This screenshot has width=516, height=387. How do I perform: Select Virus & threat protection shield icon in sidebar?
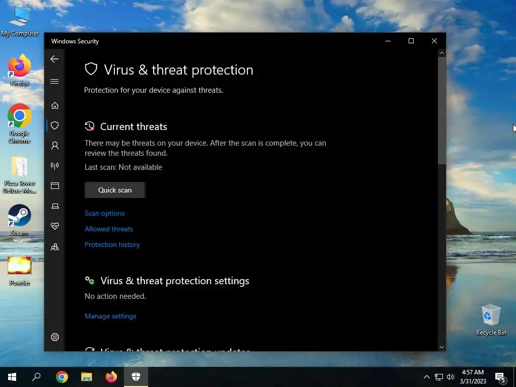(x=55, y=125)
